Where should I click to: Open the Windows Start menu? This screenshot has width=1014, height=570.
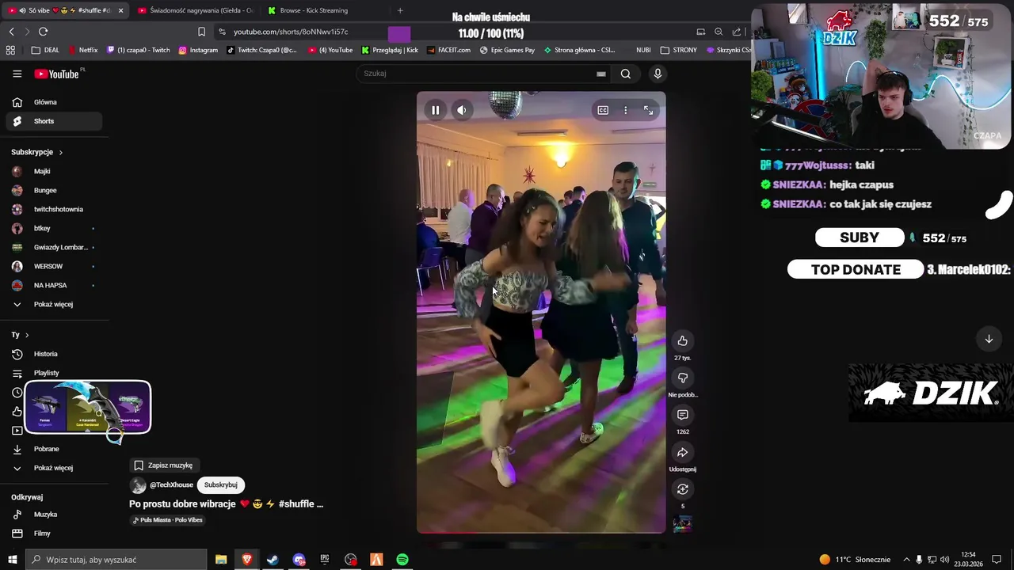12,560
